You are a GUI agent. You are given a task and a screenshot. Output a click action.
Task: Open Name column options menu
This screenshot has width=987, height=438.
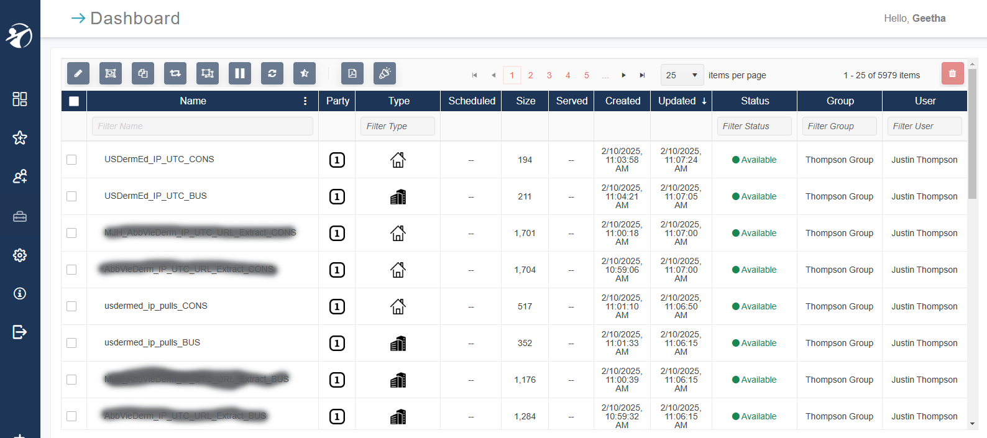click(305, 101)
